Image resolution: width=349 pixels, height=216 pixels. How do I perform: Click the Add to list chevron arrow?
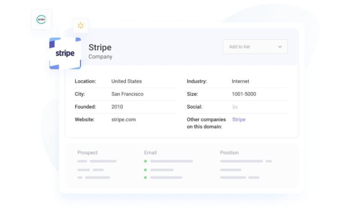[280, 47]
